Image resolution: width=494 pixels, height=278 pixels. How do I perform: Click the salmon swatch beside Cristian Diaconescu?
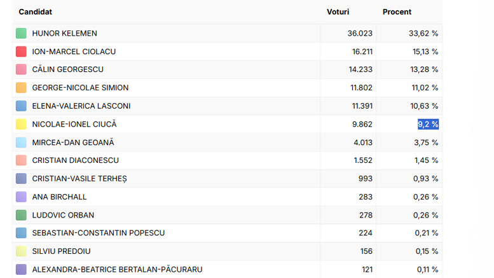coord(21,160)
